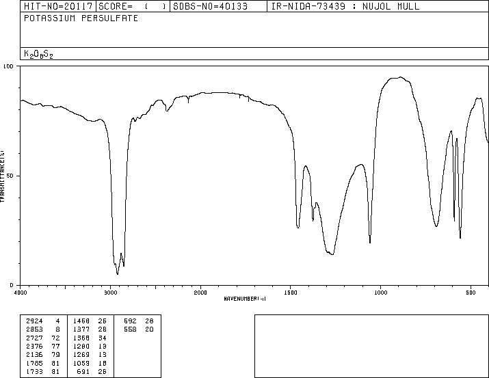Select peak value 1269 in the table
The height and width of the screenshot is (378, 489).
(x=81, y=355)
